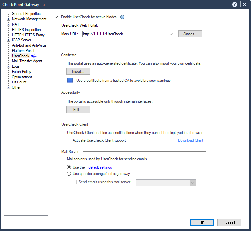Click the help icon beside Enable UserCheck
This screenshot has width=251, height=231.
(122, 17)
